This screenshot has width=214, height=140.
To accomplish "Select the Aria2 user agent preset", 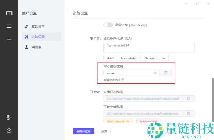I will tap(110, 58).
